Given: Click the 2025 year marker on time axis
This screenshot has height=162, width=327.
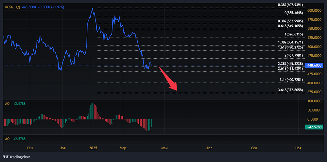Looking at the screenshot, I should [x=94, y=148].
